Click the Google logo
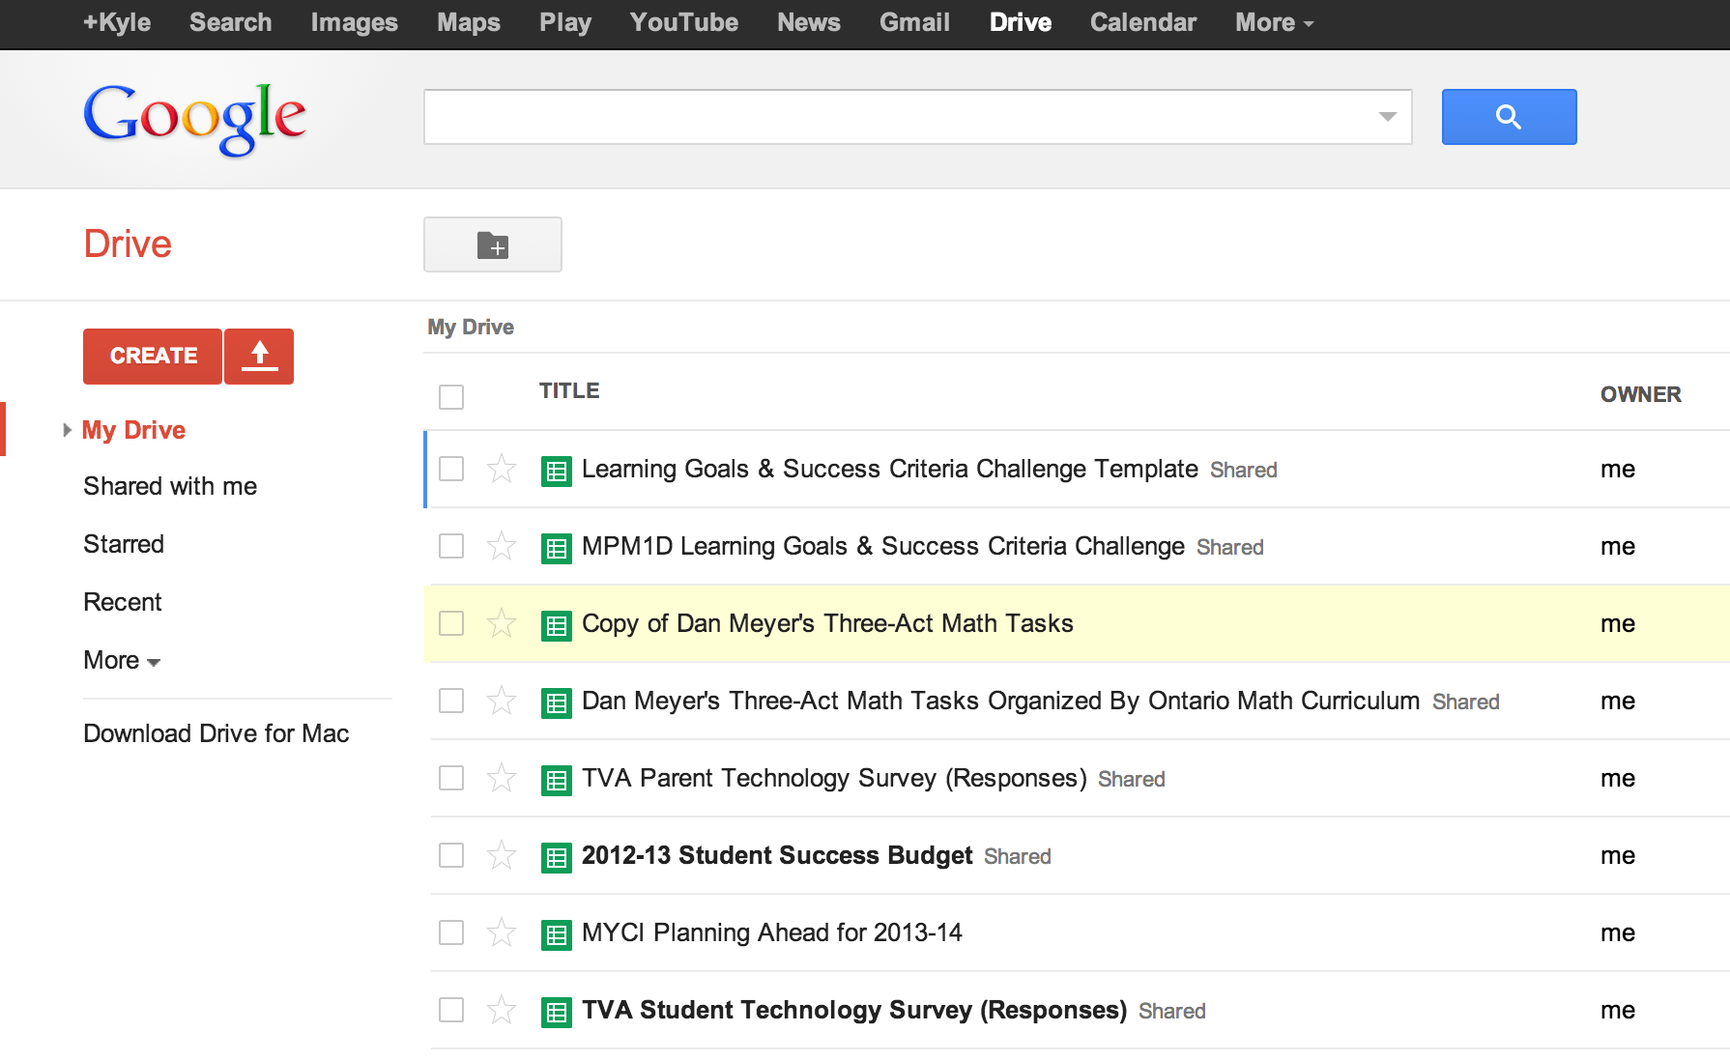This screenshot has height=1061, width=1730. coord(194,119)
